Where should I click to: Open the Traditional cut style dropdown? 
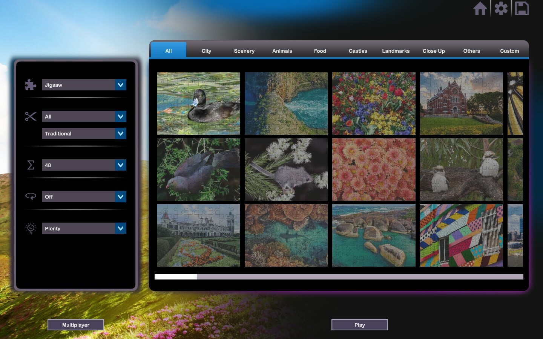point(120,133)
